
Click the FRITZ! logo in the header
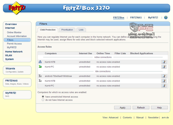[17, 8]
